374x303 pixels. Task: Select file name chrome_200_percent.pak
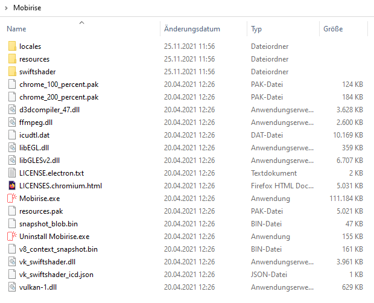pyautogui.click(x=59, y=97)
